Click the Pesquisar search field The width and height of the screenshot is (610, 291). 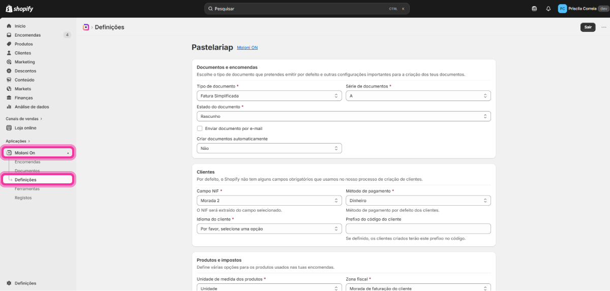coord(307,9)
